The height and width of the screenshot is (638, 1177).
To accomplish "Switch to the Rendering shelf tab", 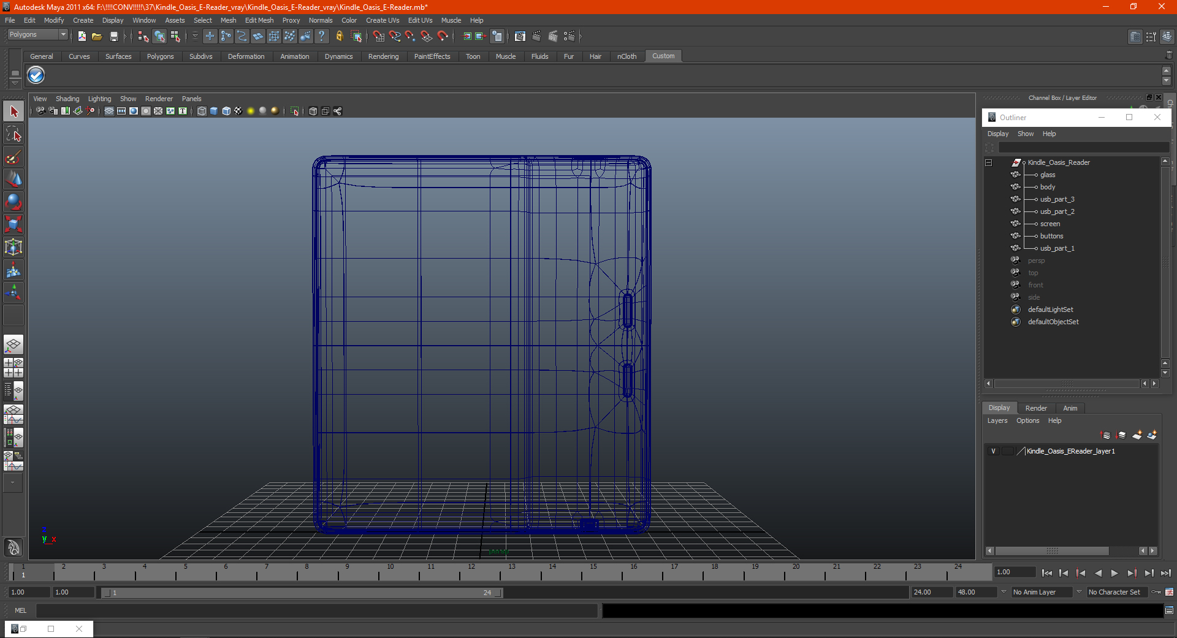I will coord(383,56).
